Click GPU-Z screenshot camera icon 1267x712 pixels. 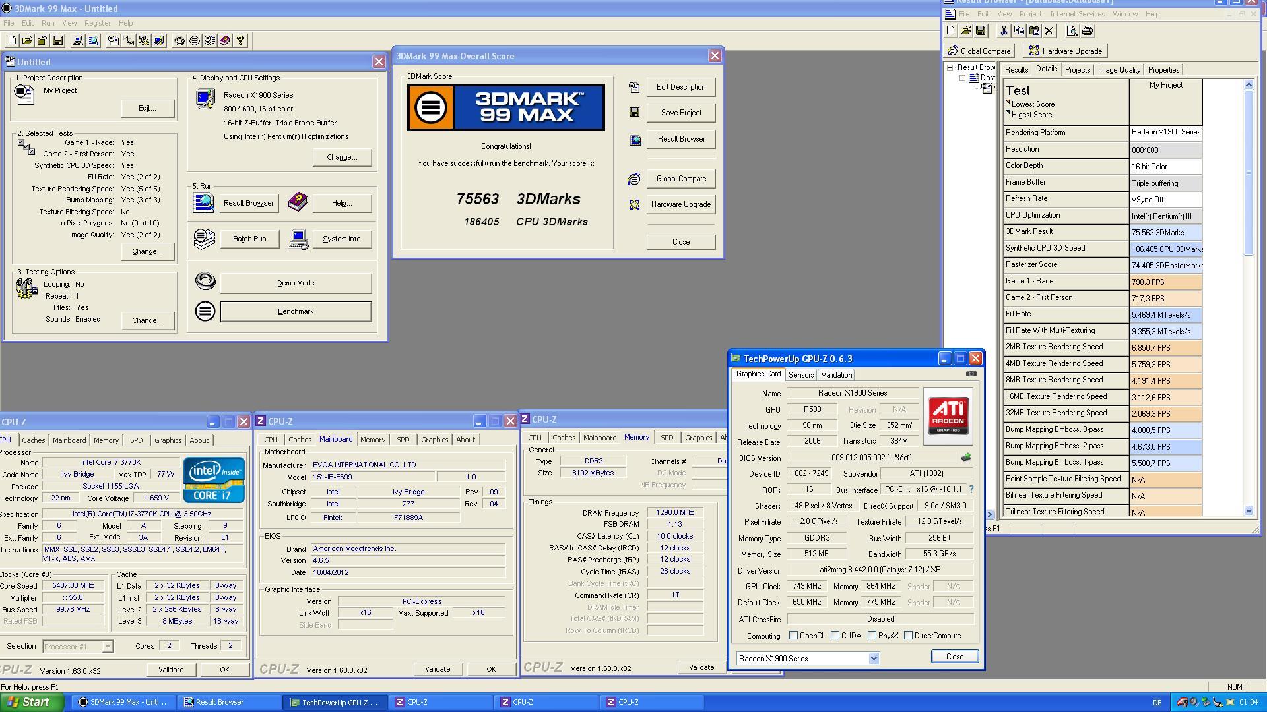tap(971, 374)
